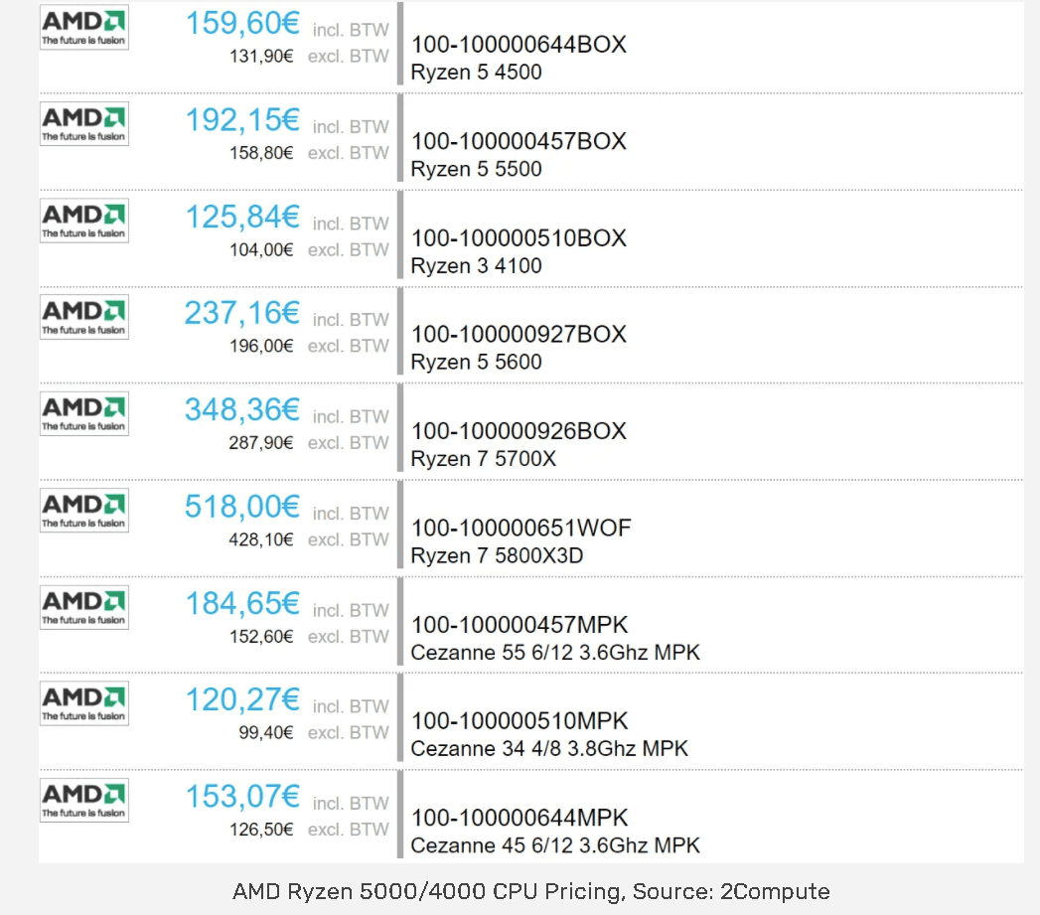Select the price 518,00€
Viewport: 1040px width, 915px height.
point(242,507)
